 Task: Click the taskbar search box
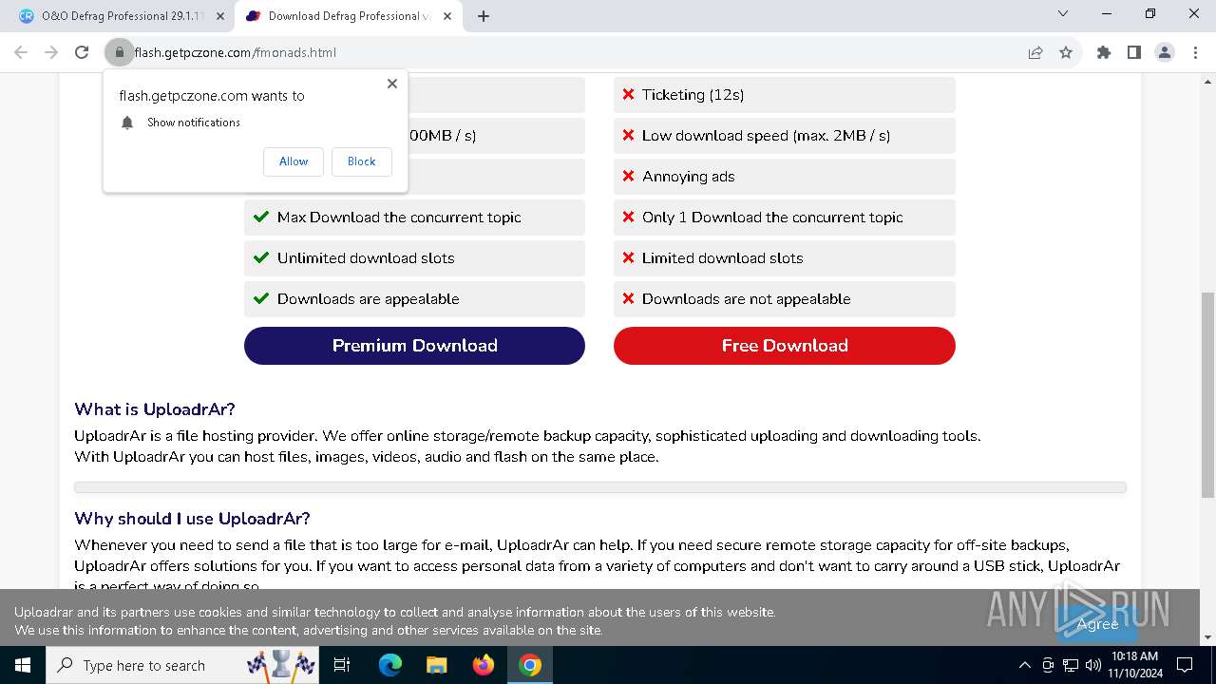pos(184,665)
